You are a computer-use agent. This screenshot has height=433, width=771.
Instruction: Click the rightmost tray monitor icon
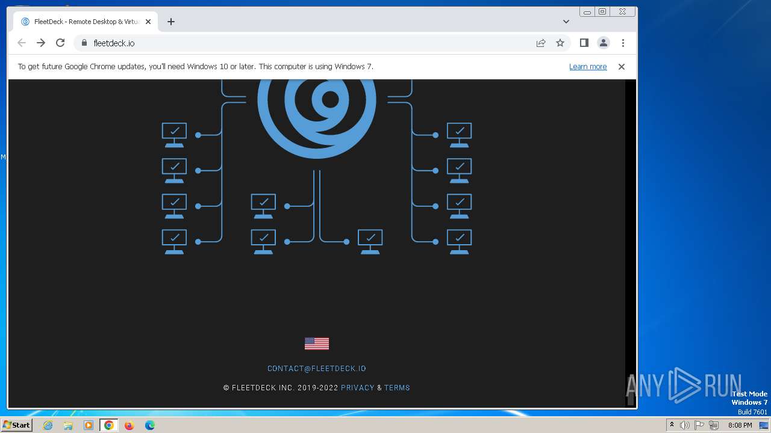(764, 425)
